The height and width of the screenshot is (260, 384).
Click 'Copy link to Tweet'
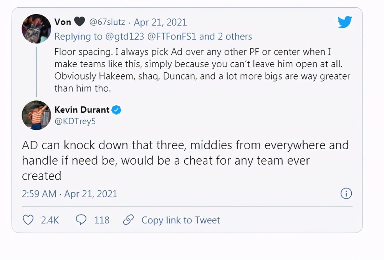[x=181, y=220]
